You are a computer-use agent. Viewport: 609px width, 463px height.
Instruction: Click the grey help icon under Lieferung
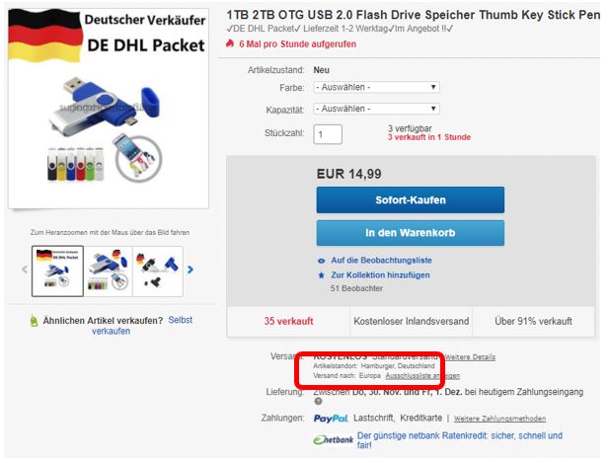point(318,402)
